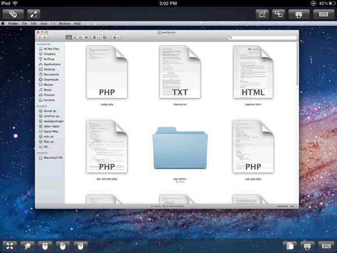Open the File menu
337x253 pixels.
(24, 23)
